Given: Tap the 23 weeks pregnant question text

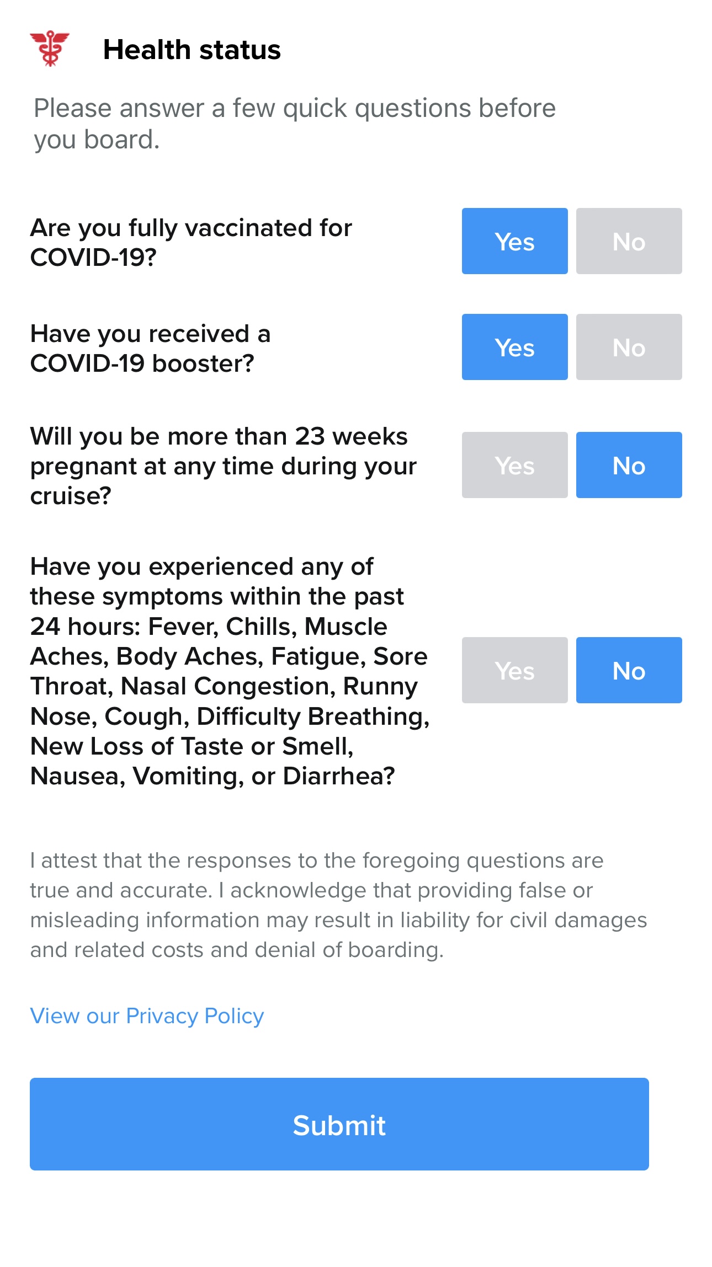Looking at the screenshot, I should click(x=223, y=466).
